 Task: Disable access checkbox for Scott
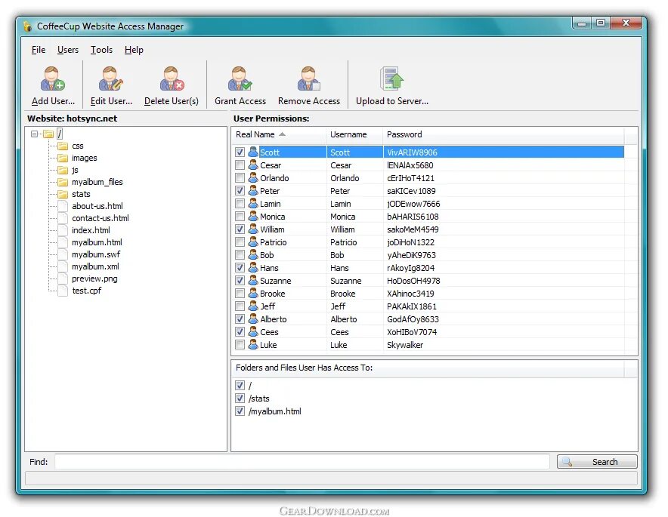240,152
